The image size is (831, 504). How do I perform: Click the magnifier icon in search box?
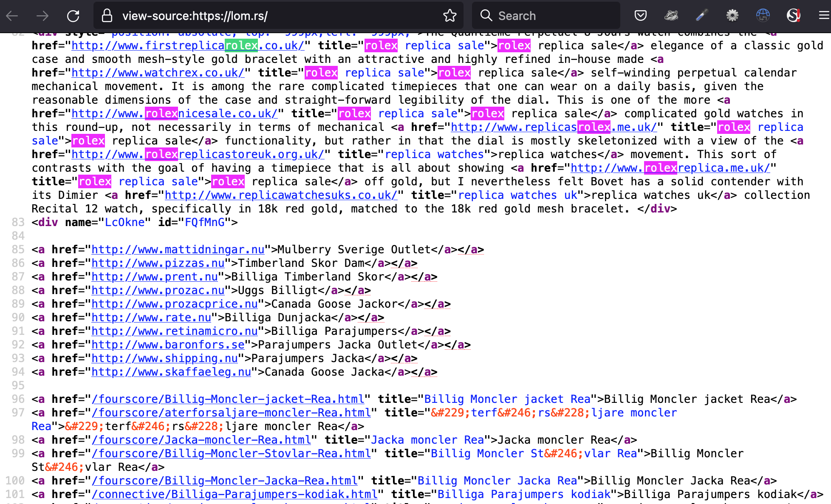click(486, 16)
